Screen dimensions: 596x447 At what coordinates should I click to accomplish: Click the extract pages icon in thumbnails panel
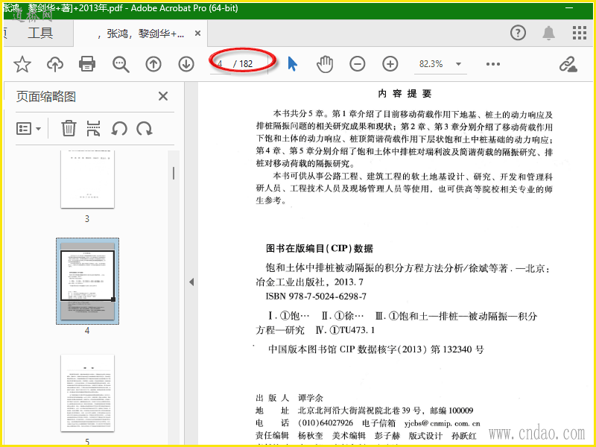pos(94,128)
